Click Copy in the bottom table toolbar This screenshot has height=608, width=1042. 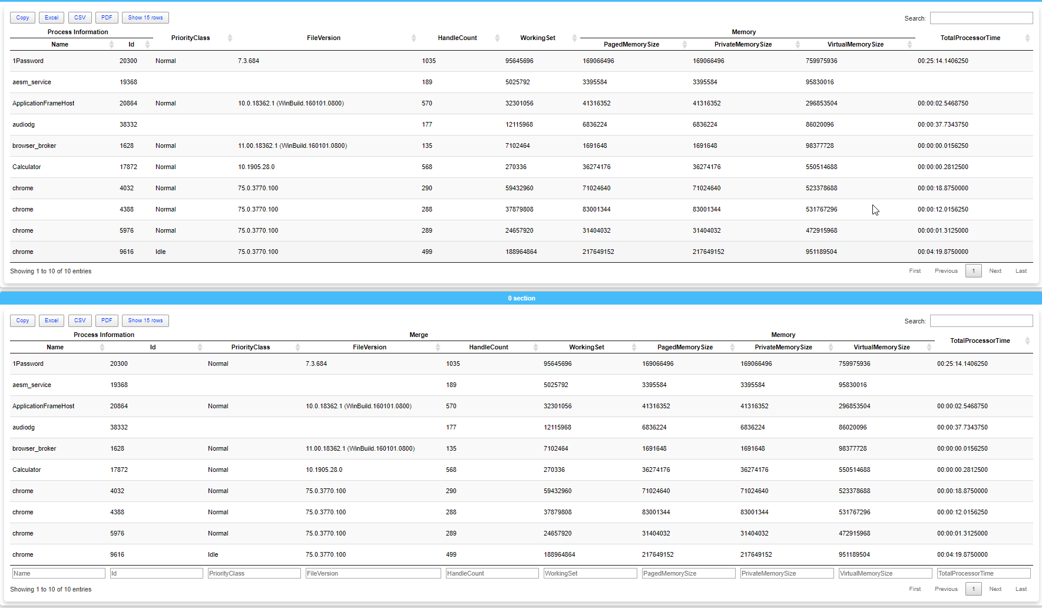(x=22, y=320)
